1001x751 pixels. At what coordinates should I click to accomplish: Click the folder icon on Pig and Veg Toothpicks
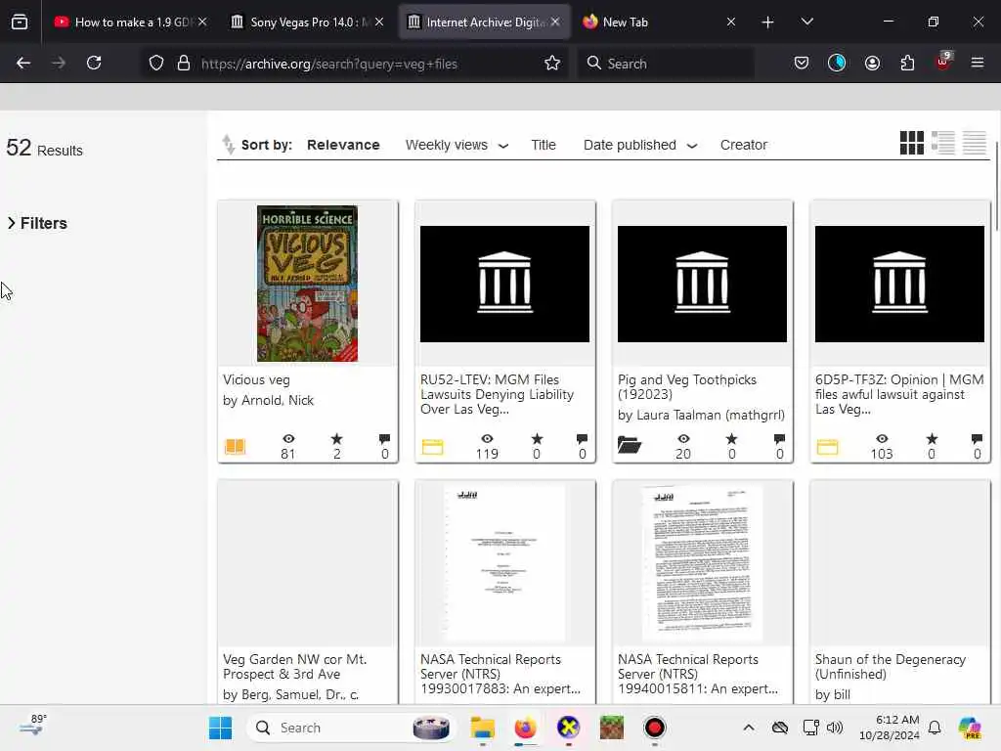click(630, 445)
